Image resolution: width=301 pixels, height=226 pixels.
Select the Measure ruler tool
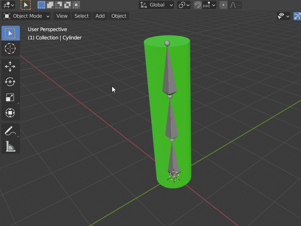[10, 146]
